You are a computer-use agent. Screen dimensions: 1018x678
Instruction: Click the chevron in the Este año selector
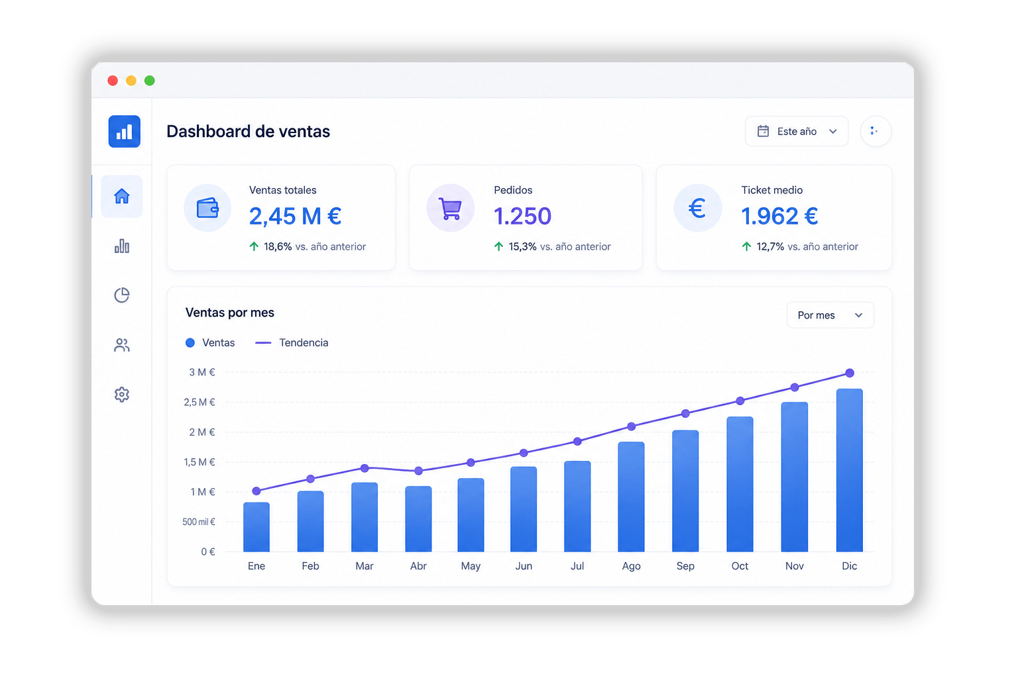point(833,132)
